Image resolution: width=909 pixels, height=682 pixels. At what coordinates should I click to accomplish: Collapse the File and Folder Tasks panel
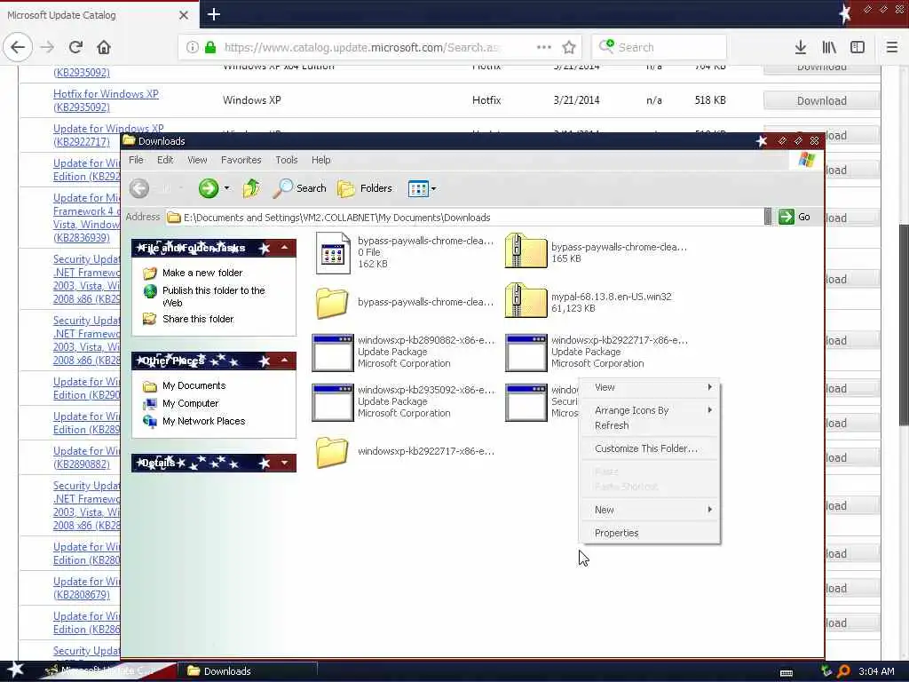pyautogui.click(x=284, y=248)
